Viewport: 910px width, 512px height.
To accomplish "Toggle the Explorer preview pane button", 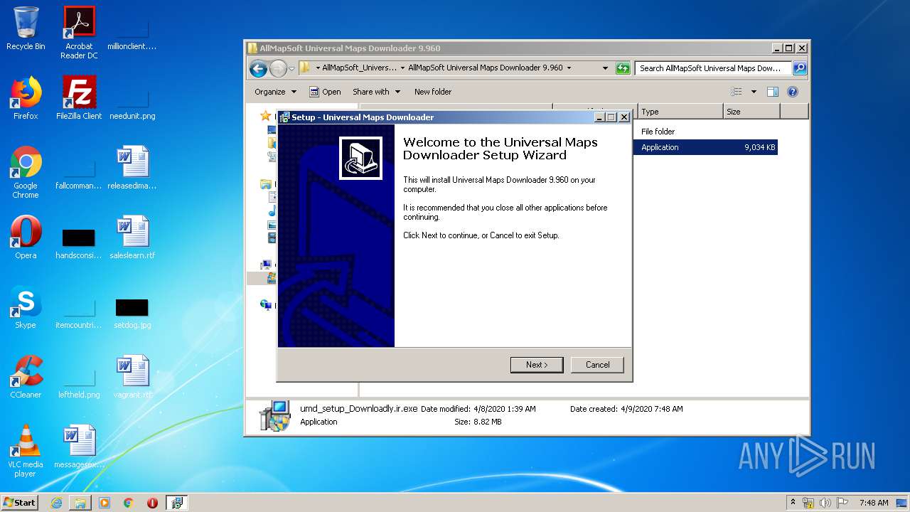I will click(773, 92).
